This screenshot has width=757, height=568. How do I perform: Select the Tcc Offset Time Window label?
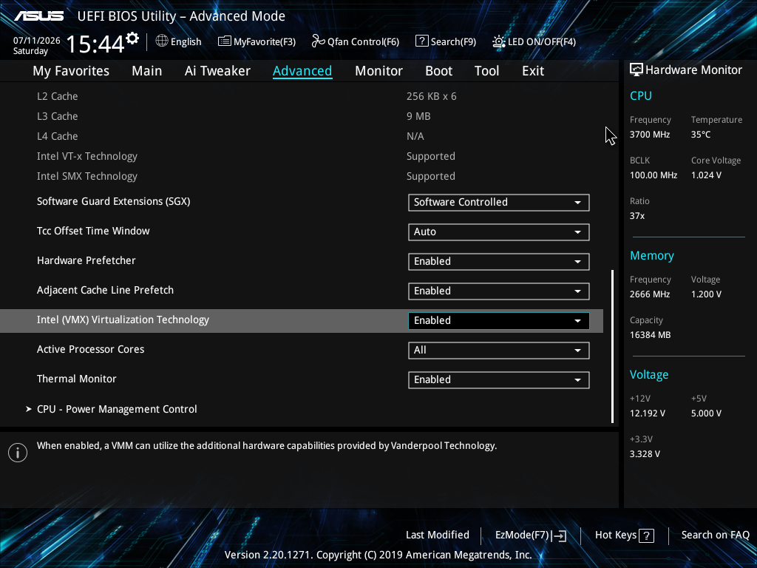coord(93,231)
